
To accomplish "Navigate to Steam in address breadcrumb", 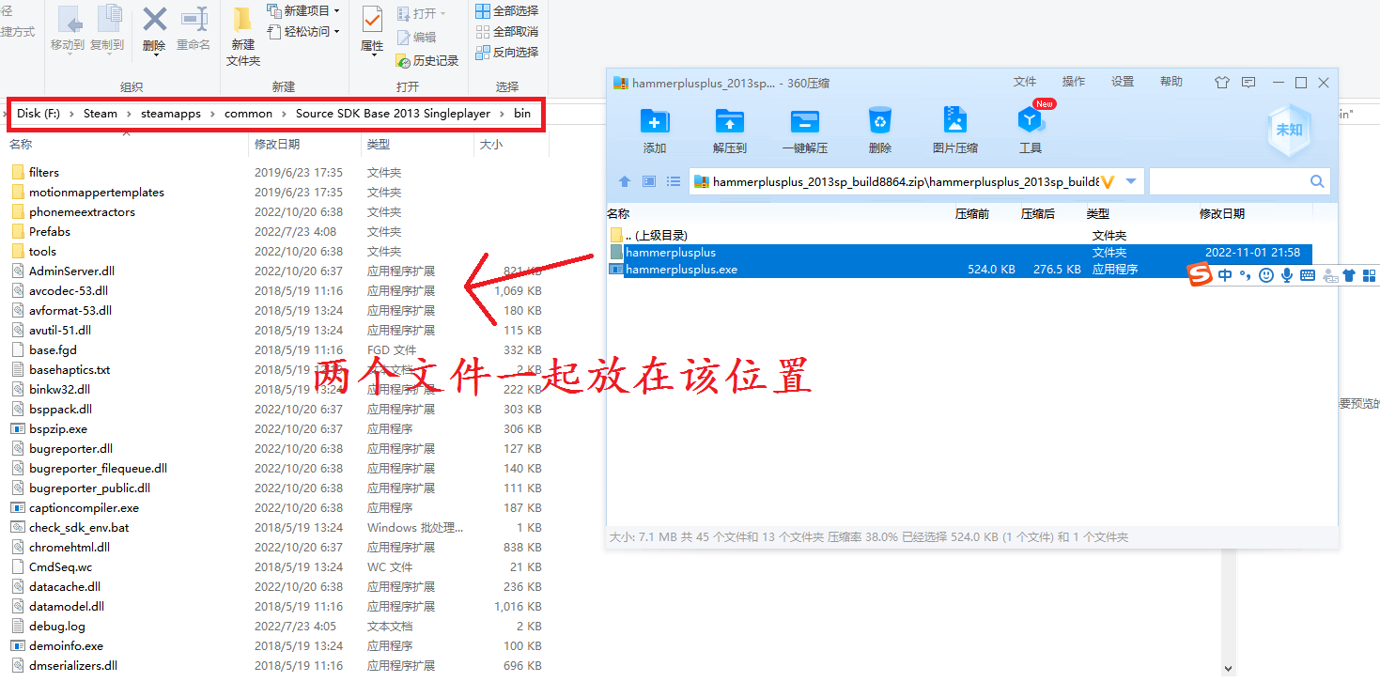I will [x=101, y=114].
